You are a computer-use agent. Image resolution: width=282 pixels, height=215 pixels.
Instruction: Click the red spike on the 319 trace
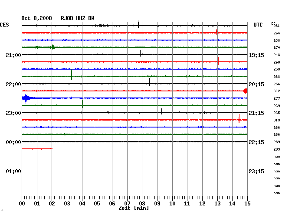coord(239,118)
